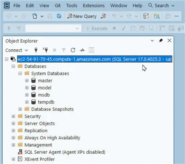Toggle the Object Explorer auto-hide pin
Viewport: 185px width, 164px height.
[161, 41]
